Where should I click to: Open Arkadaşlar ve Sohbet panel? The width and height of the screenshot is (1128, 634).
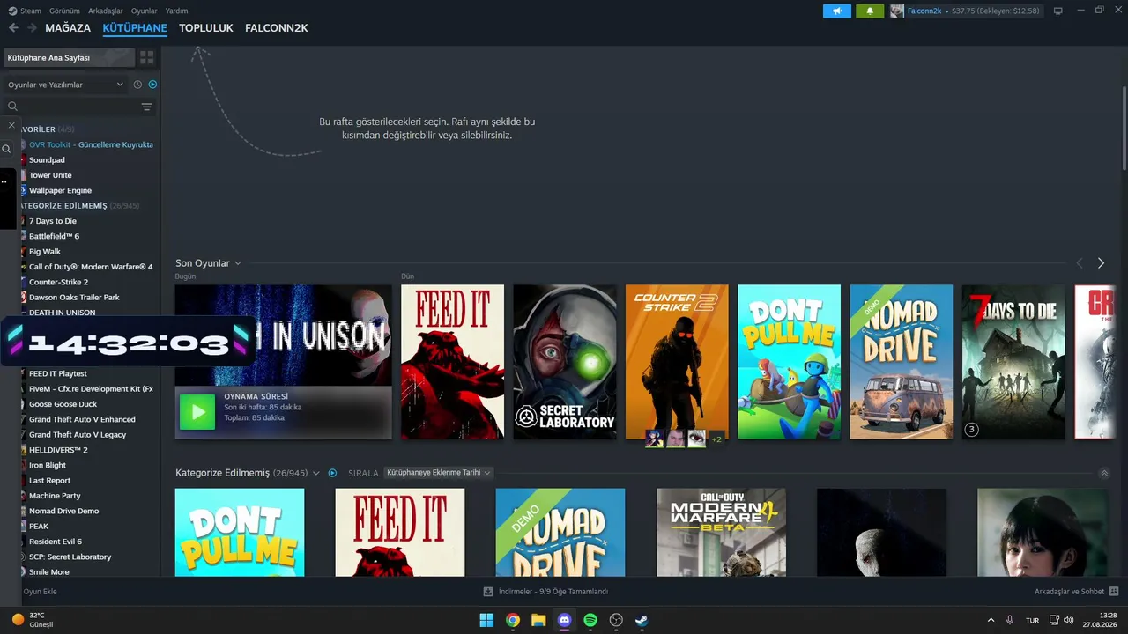coord(1069,592)
